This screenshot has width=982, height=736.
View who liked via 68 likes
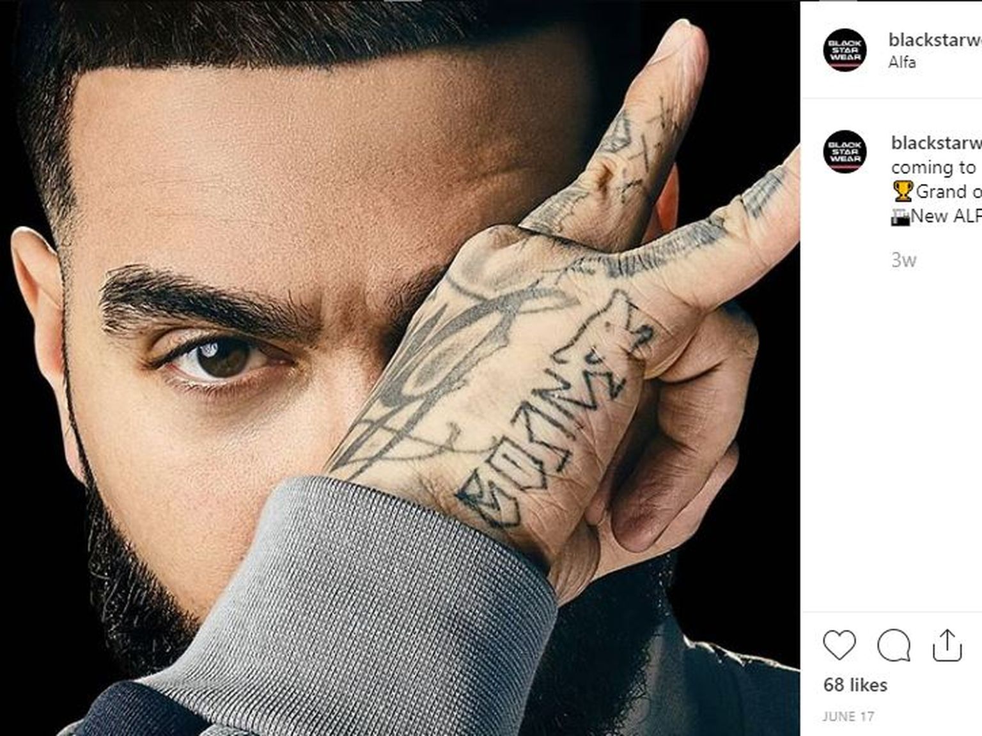(x=855, y=685)
